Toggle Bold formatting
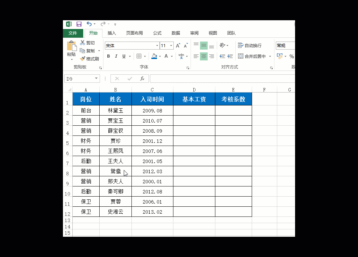Viewport: 358px width, 257px height. pyautogui.click(x=108, y=56)
